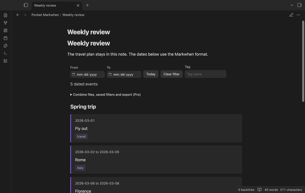
Task: Open more options three-dot menu
Action: pos(298,15)
